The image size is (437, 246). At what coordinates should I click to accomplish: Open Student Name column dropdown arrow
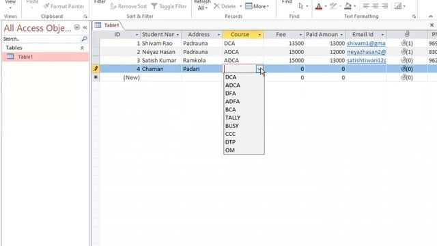click(x=178, y=35)
